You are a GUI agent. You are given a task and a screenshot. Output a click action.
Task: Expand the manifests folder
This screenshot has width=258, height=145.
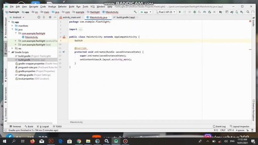pyautogui.click(x=12, y=26)
